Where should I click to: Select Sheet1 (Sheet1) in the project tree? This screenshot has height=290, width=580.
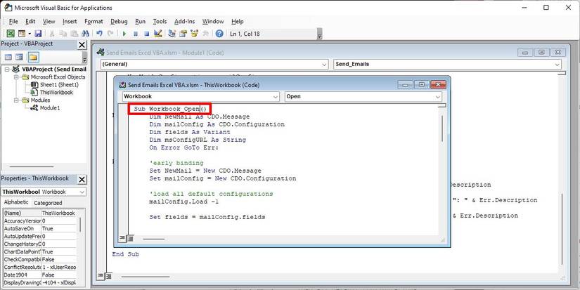point(59,84)
